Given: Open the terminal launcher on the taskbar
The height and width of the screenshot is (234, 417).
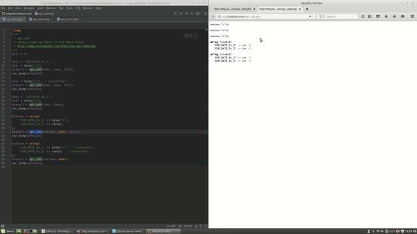Looking at the screenshot, I should (x=31, y=231).
